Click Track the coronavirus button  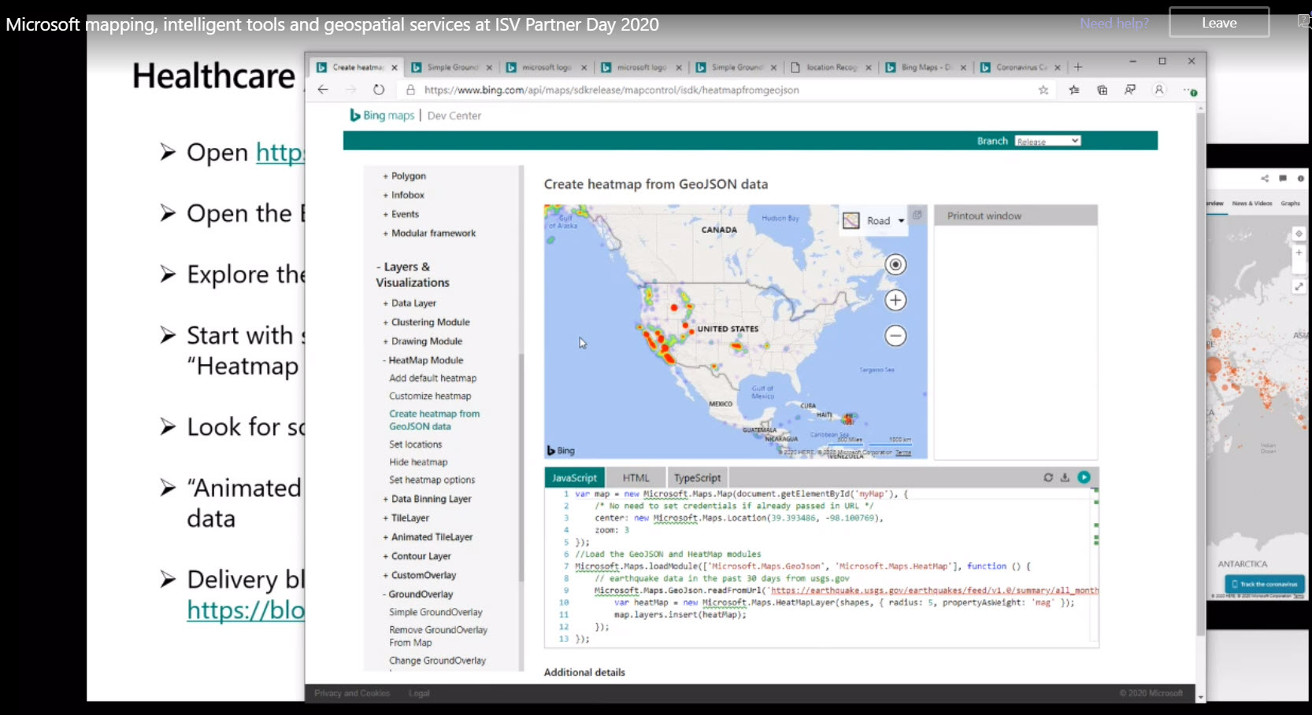tap(1265, 584)
